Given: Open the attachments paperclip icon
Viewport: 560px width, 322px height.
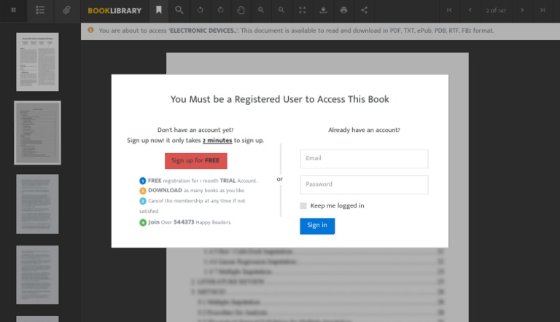Looking at the screenshot, I should 67,10.
